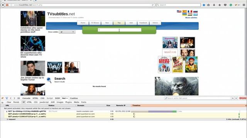Go forward using Firebug's right arrow
The image size is (247, 138).
14,98
